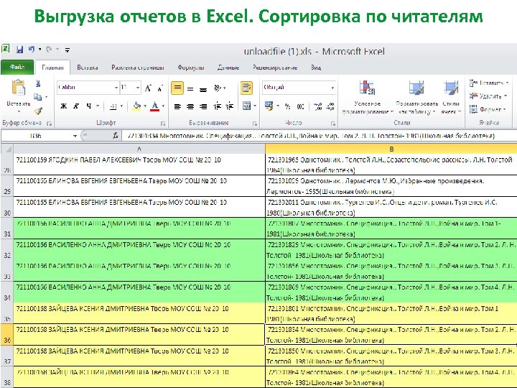Click the yellow Fill Color bucket
The width and height of the screenshot is (517, 388).
pos(136,106)
